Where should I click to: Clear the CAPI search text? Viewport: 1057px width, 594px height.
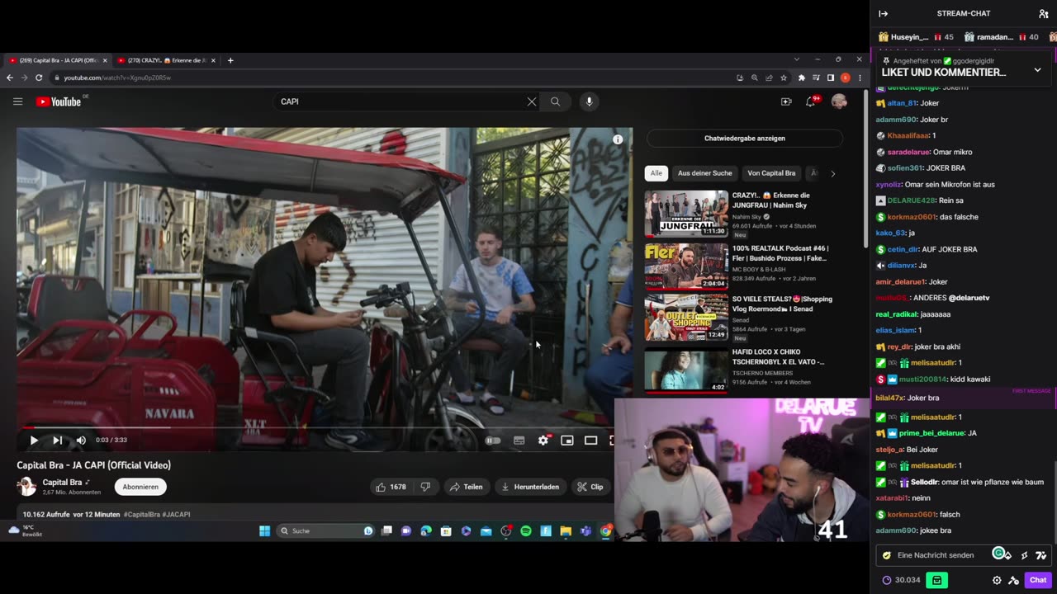pyautogui.click(x=532, y=101)
